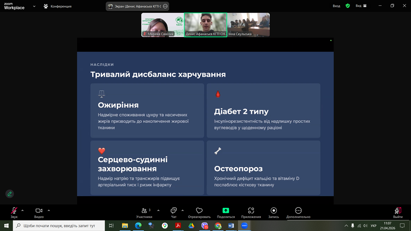
Task: Switch to the Конференция tab
Action: click(57, 6)
